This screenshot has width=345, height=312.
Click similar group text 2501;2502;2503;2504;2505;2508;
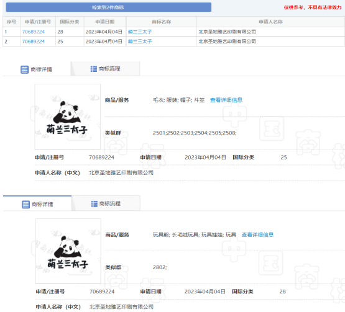pyautogui.click(x=195, y=133)
